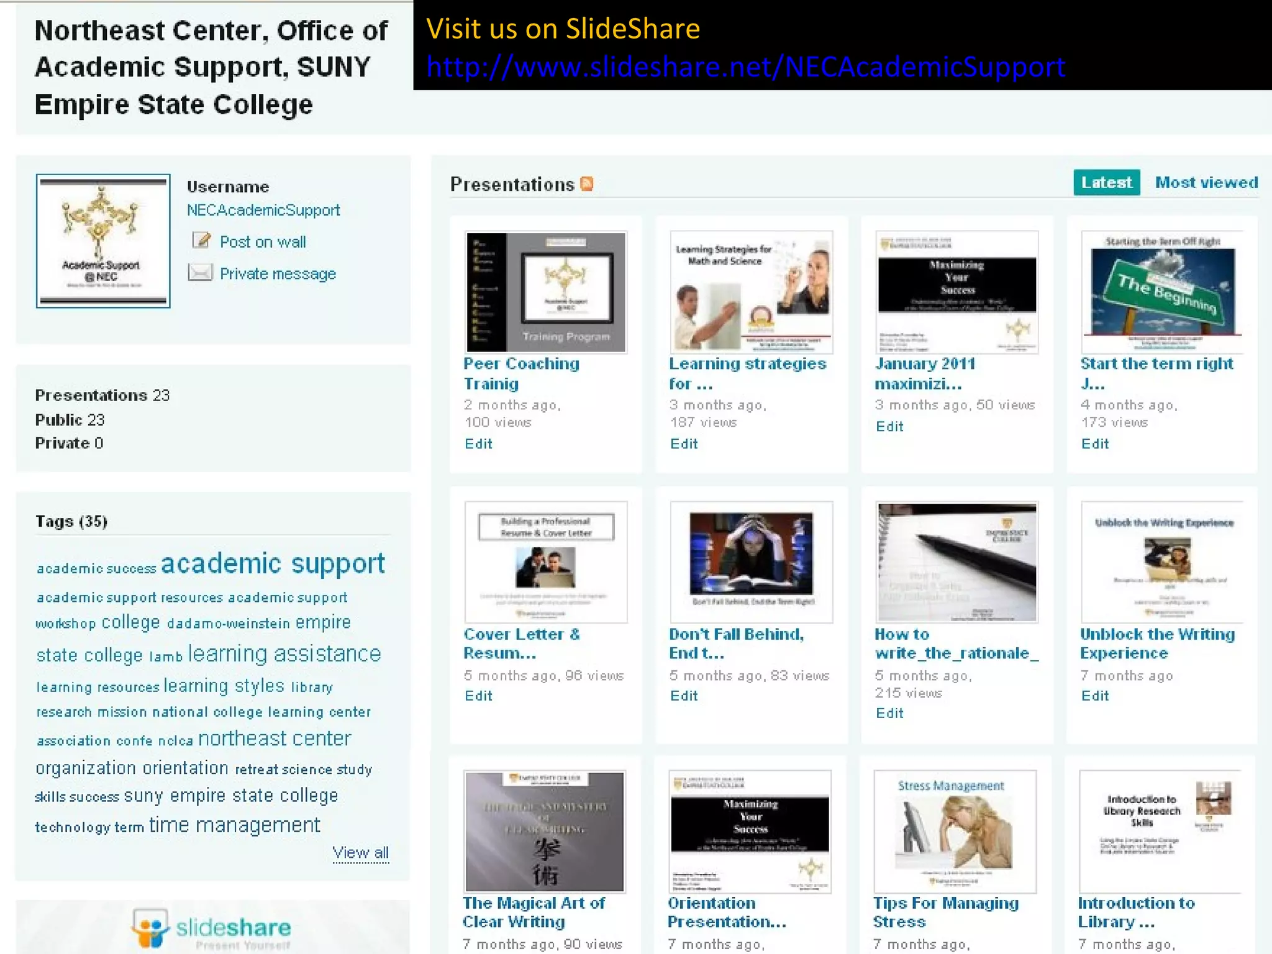The height and width of the screenshot is (954, 1272).
Task: Click the Private message envelope icon
Action: pos(200,272)
